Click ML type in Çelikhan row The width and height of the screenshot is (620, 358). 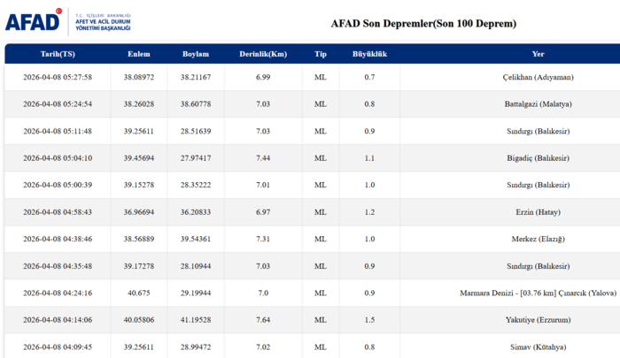coord(321,78)
